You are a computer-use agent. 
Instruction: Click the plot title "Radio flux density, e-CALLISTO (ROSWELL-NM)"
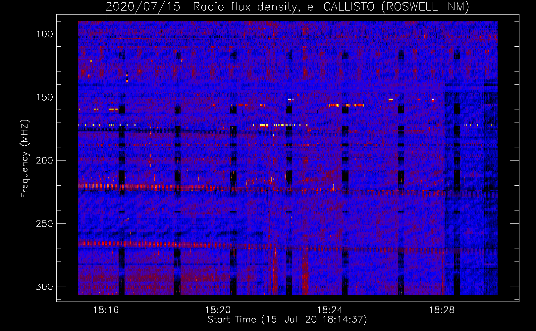click(x=331, y=7)
